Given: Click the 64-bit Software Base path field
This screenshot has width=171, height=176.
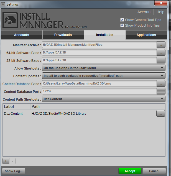Looking at the screenshot, I should [99, 53].
